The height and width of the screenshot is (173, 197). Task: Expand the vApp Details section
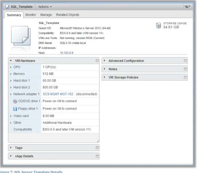click(x=11, y=156)
